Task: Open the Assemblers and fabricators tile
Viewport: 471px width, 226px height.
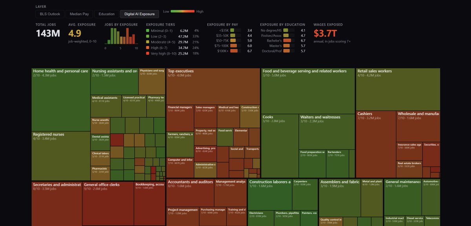Action: pos(340,198)
